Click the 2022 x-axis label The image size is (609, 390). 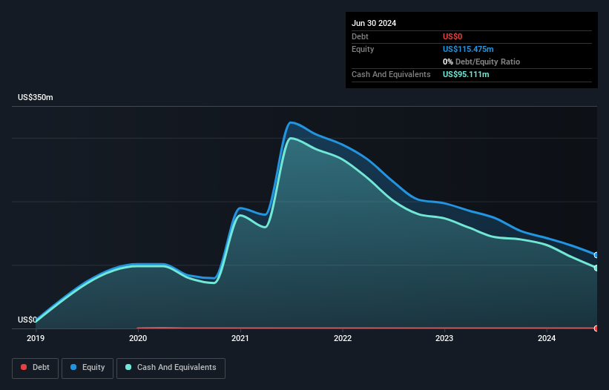[x=343, y=338]
